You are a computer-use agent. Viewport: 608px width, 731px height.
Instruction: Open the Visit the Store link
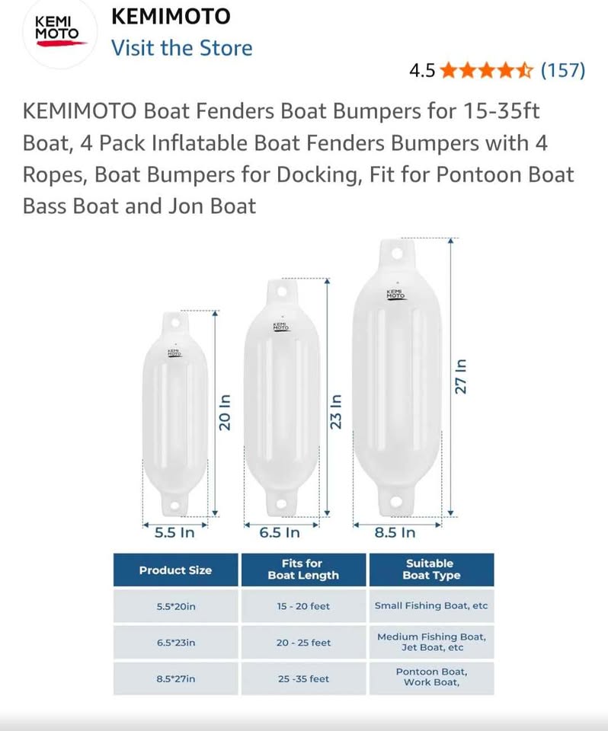(181, 48)
